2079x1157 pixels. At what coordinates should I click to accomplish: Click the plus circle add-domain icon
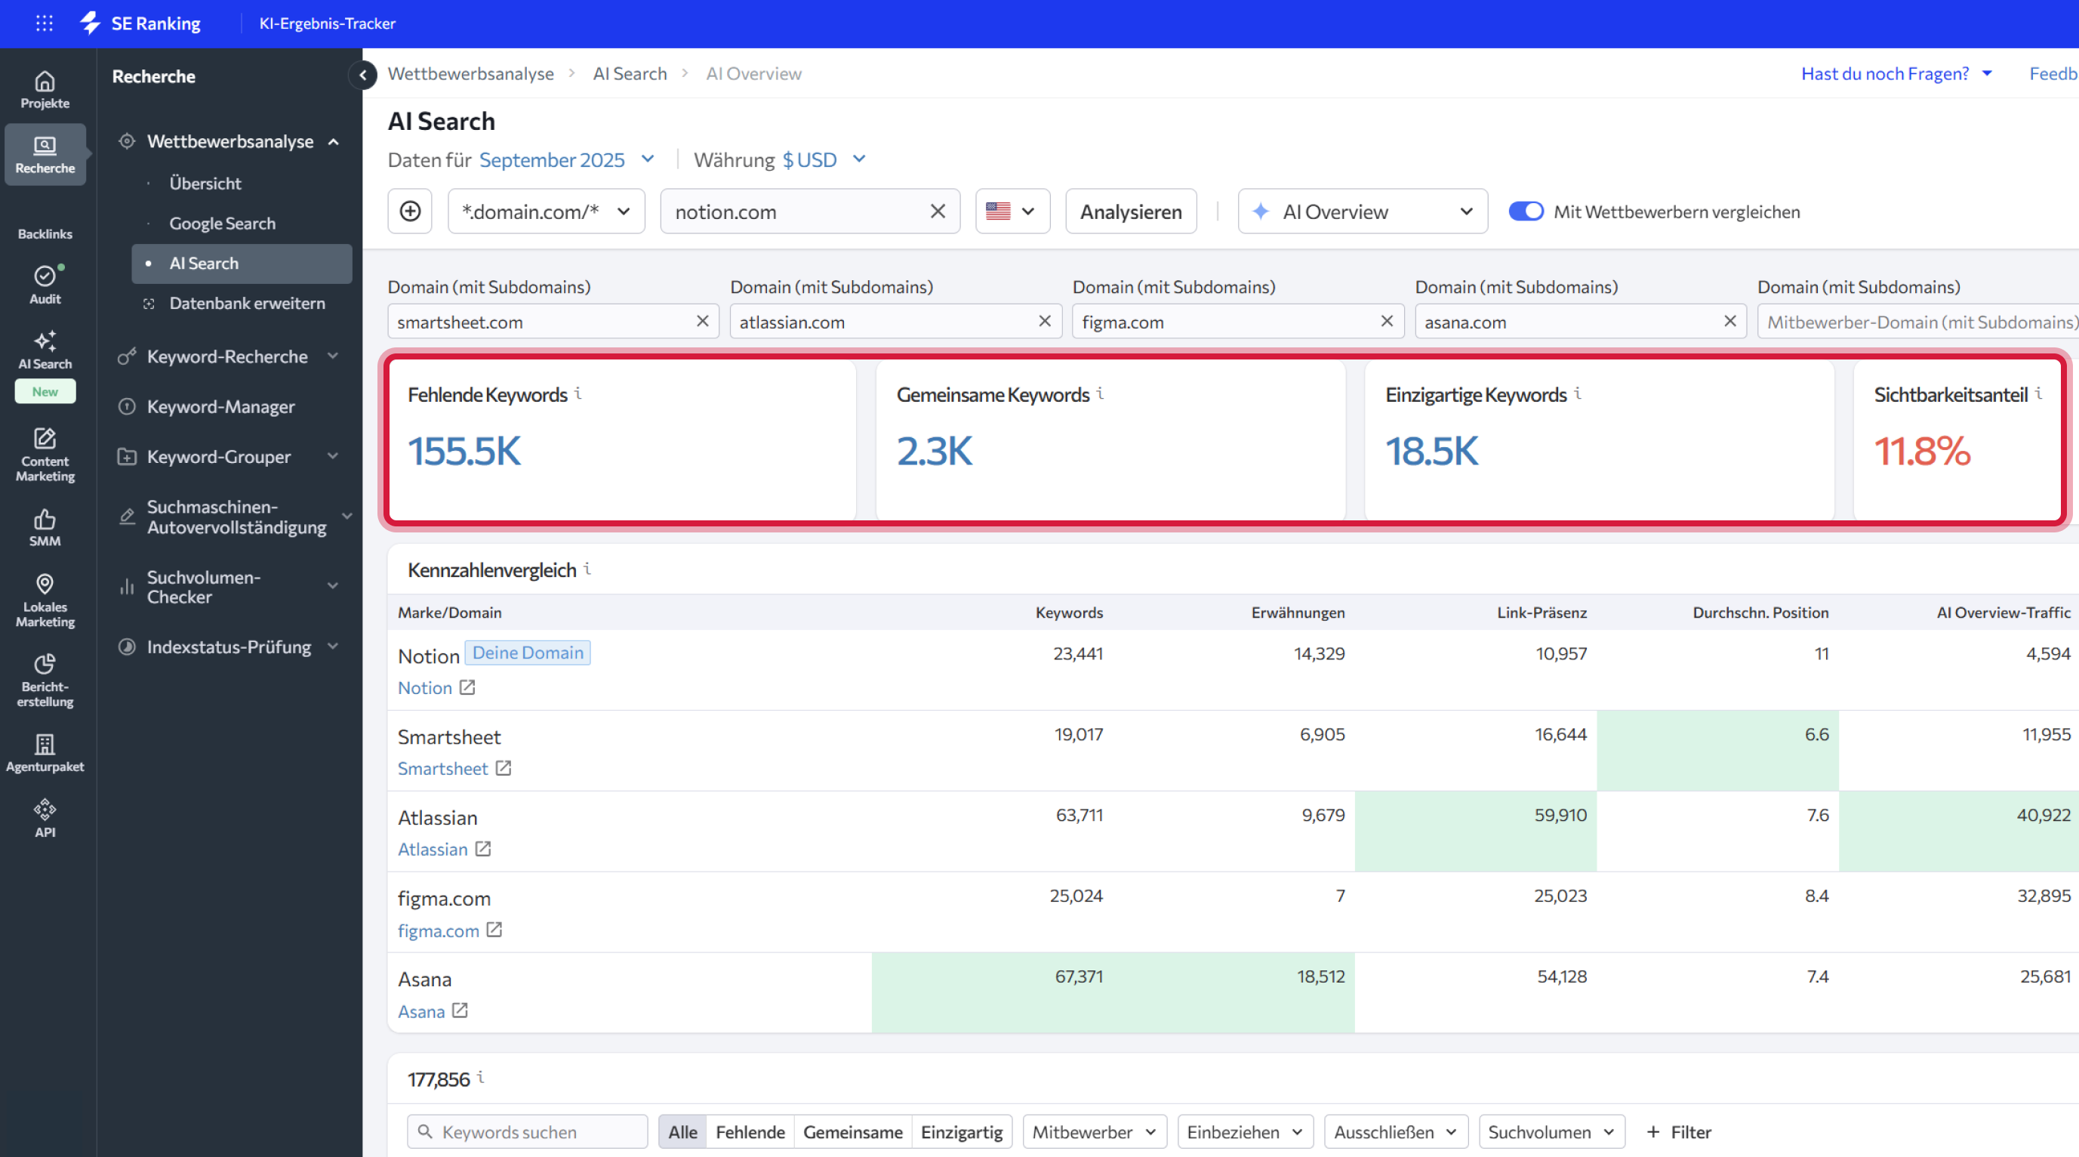click(410, 211)
